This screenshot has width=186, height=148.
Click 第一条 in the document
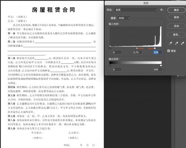pyautogui.click(x=12, y=33)
